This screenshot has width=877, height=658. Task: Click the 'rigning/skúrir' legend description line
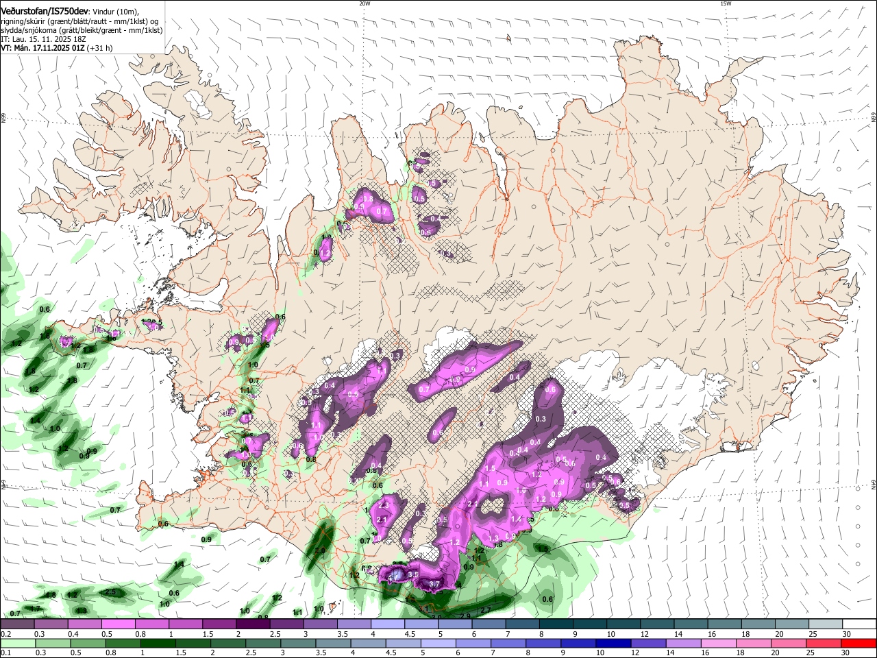pos(79,21)
